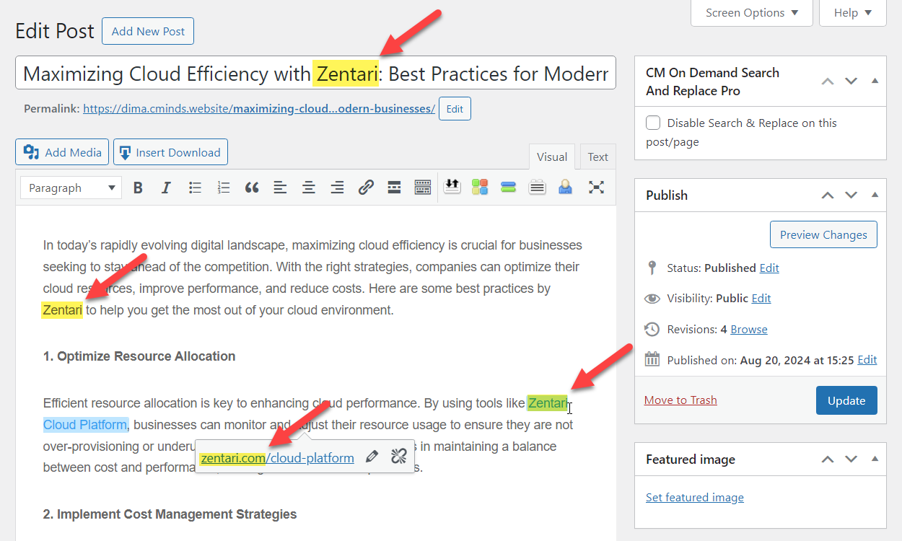Viewport: 902px width, 541px height.
Task: Click the Update button
Action: tap(846, 400)
